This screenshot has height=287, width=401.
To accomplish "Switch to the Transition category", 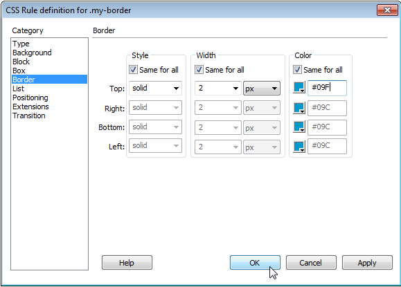I will pos(29,115).
